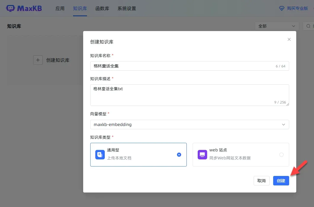
Task: Click the 6 / 64 character counter
Action: tap(280, 66)
